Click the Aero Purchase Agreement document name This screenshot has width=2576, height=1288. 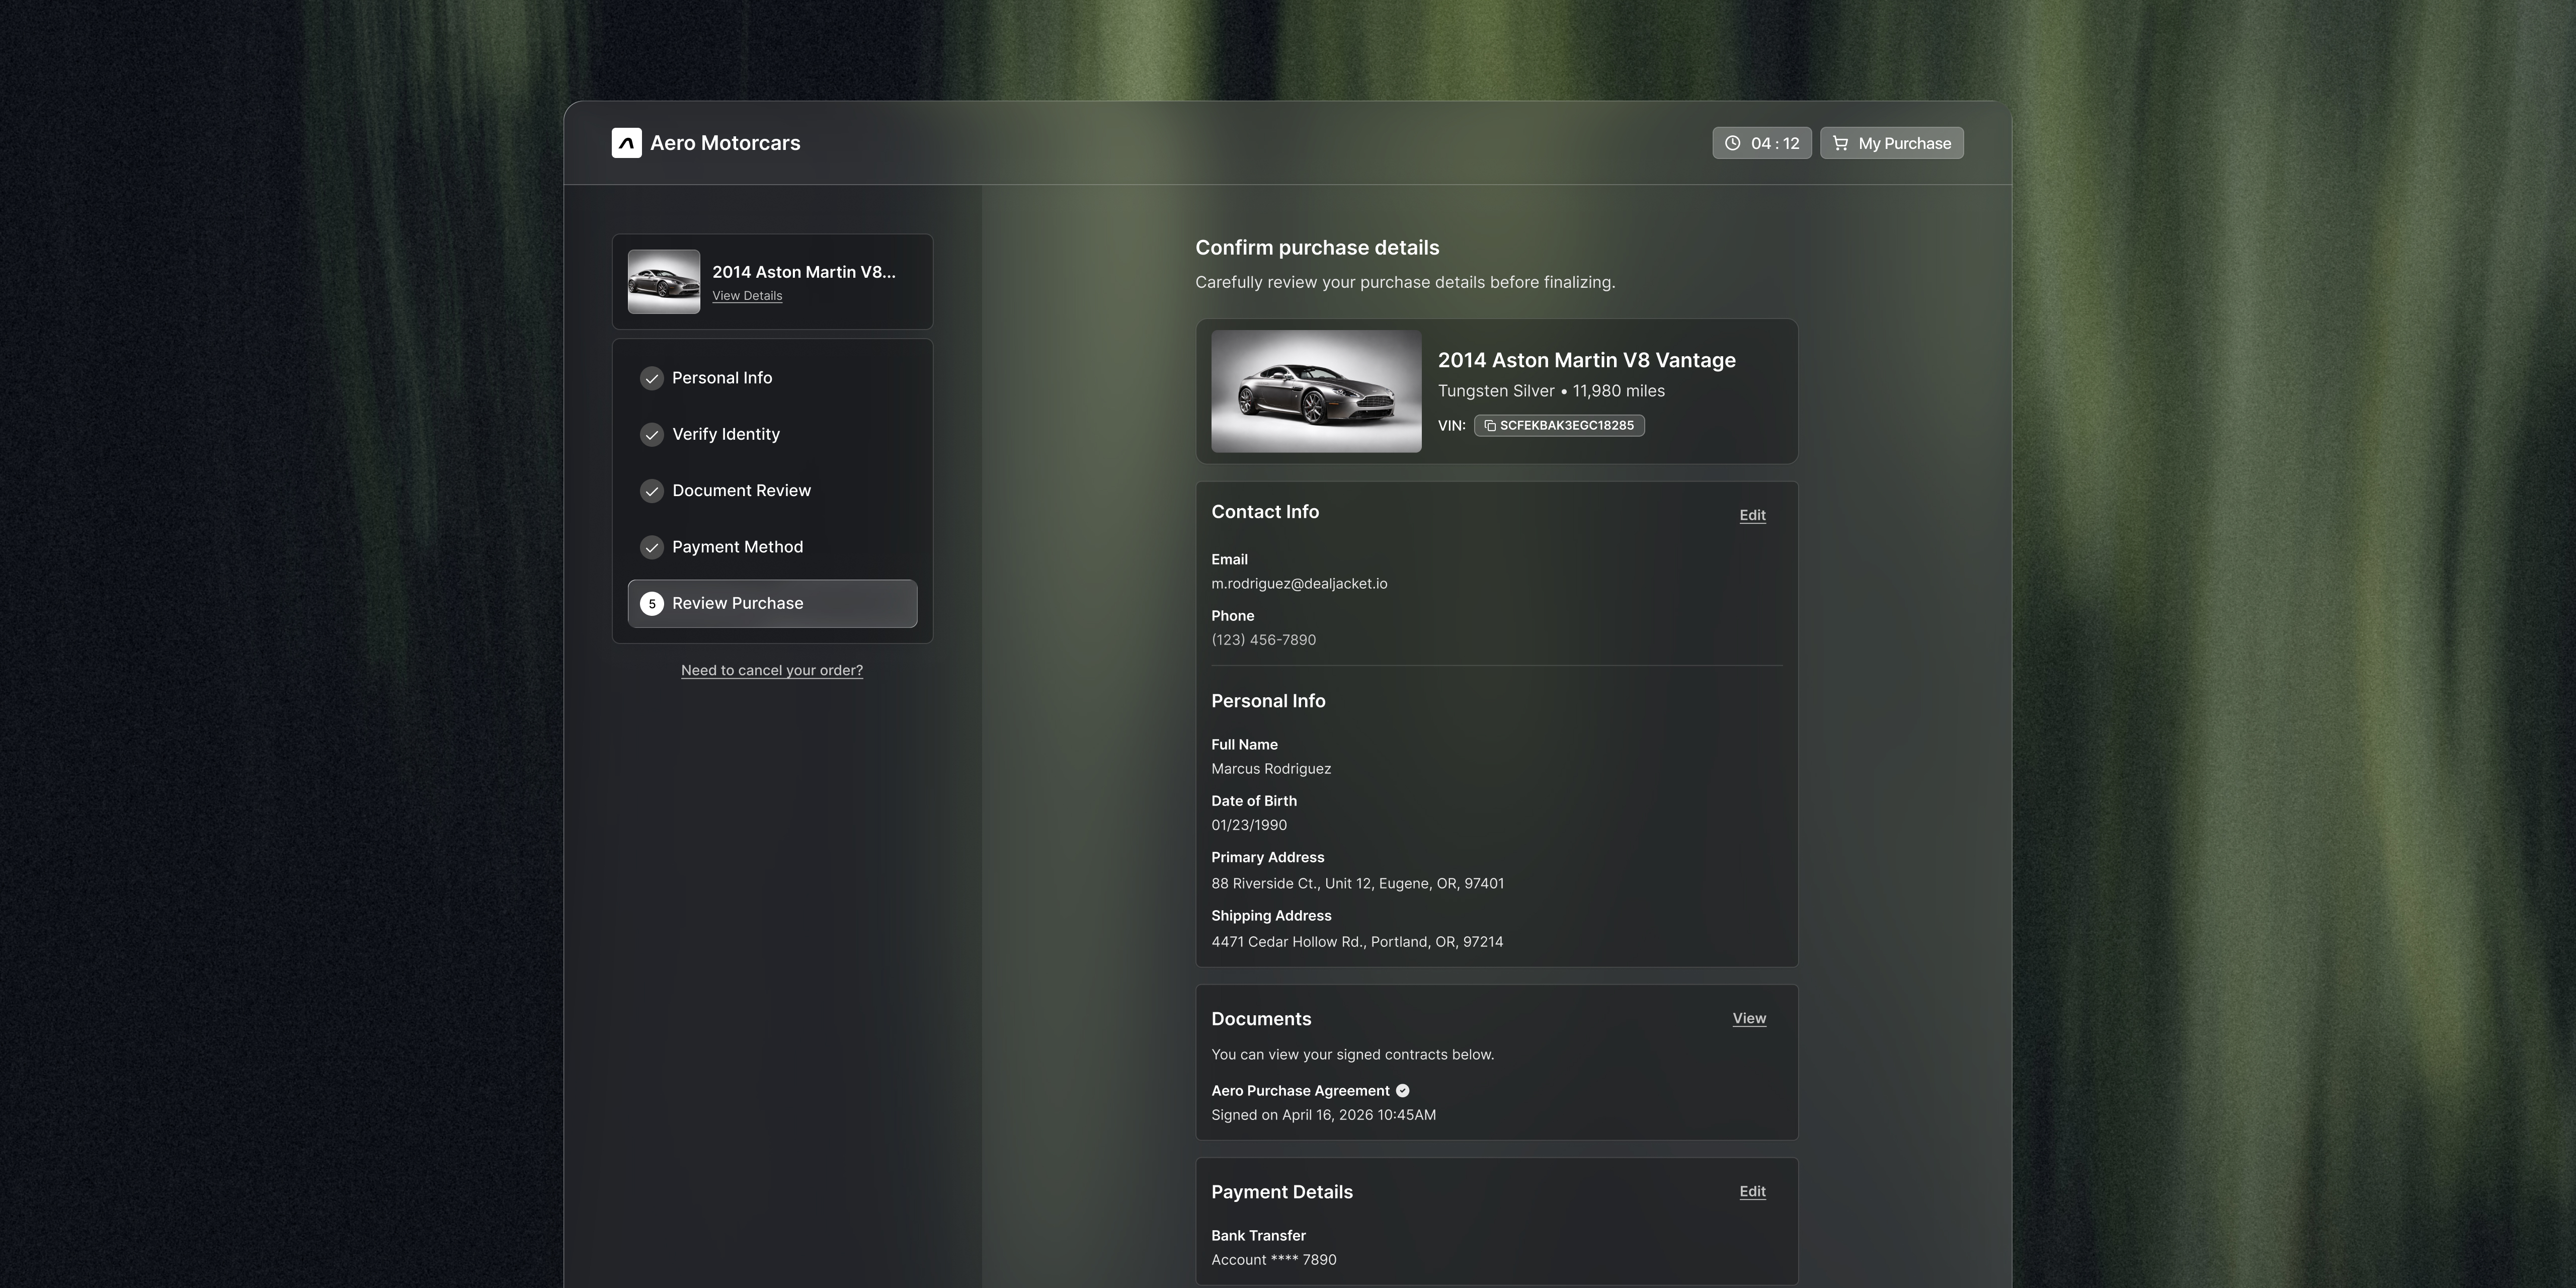pos(1300,1091)
